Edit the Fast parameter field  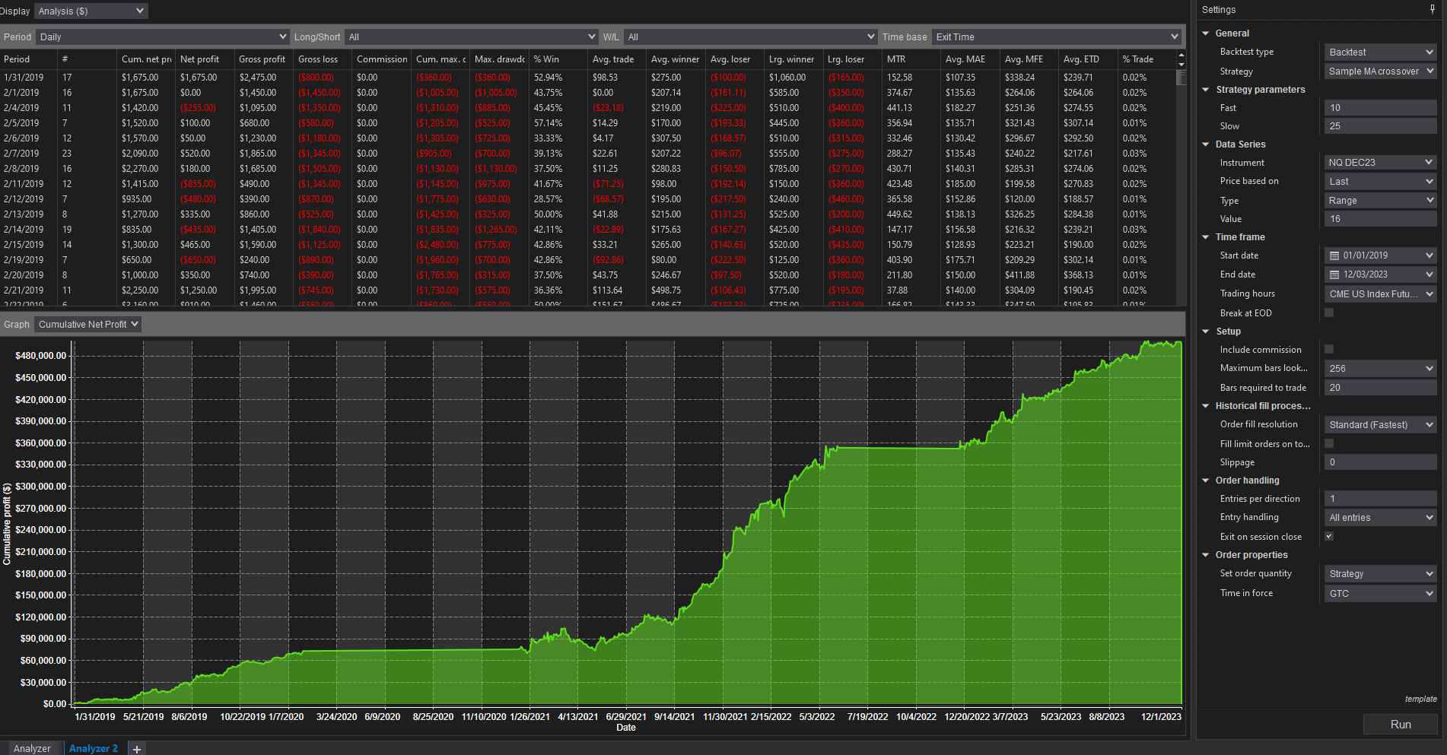pyautogui.click(x=1380, y=108)
